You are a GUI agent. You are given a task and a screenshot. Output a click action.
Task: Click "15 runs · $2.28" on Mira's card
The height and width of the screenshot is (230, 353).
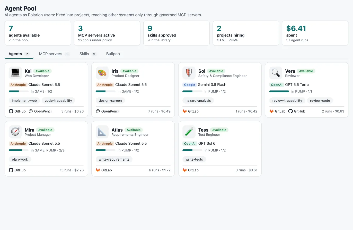72,170
